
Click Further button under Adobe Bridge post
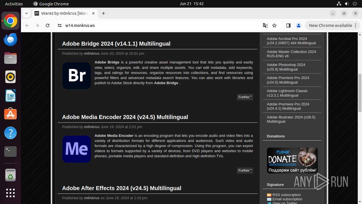245,97
